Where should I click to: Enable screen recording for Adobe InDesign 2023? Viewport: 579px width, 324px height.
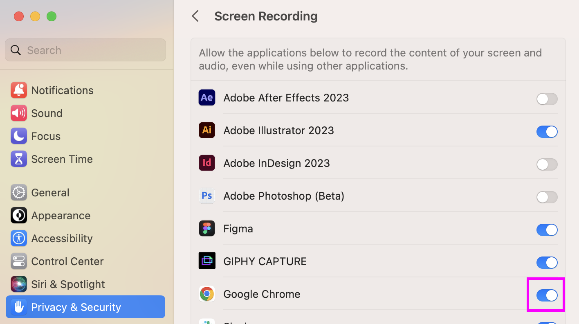coord(547,164)
